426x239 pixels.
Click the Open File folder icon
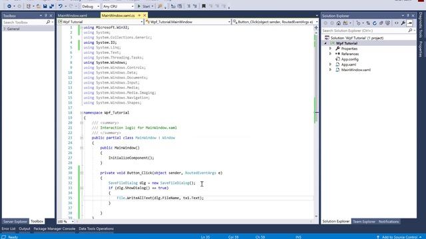39,6
